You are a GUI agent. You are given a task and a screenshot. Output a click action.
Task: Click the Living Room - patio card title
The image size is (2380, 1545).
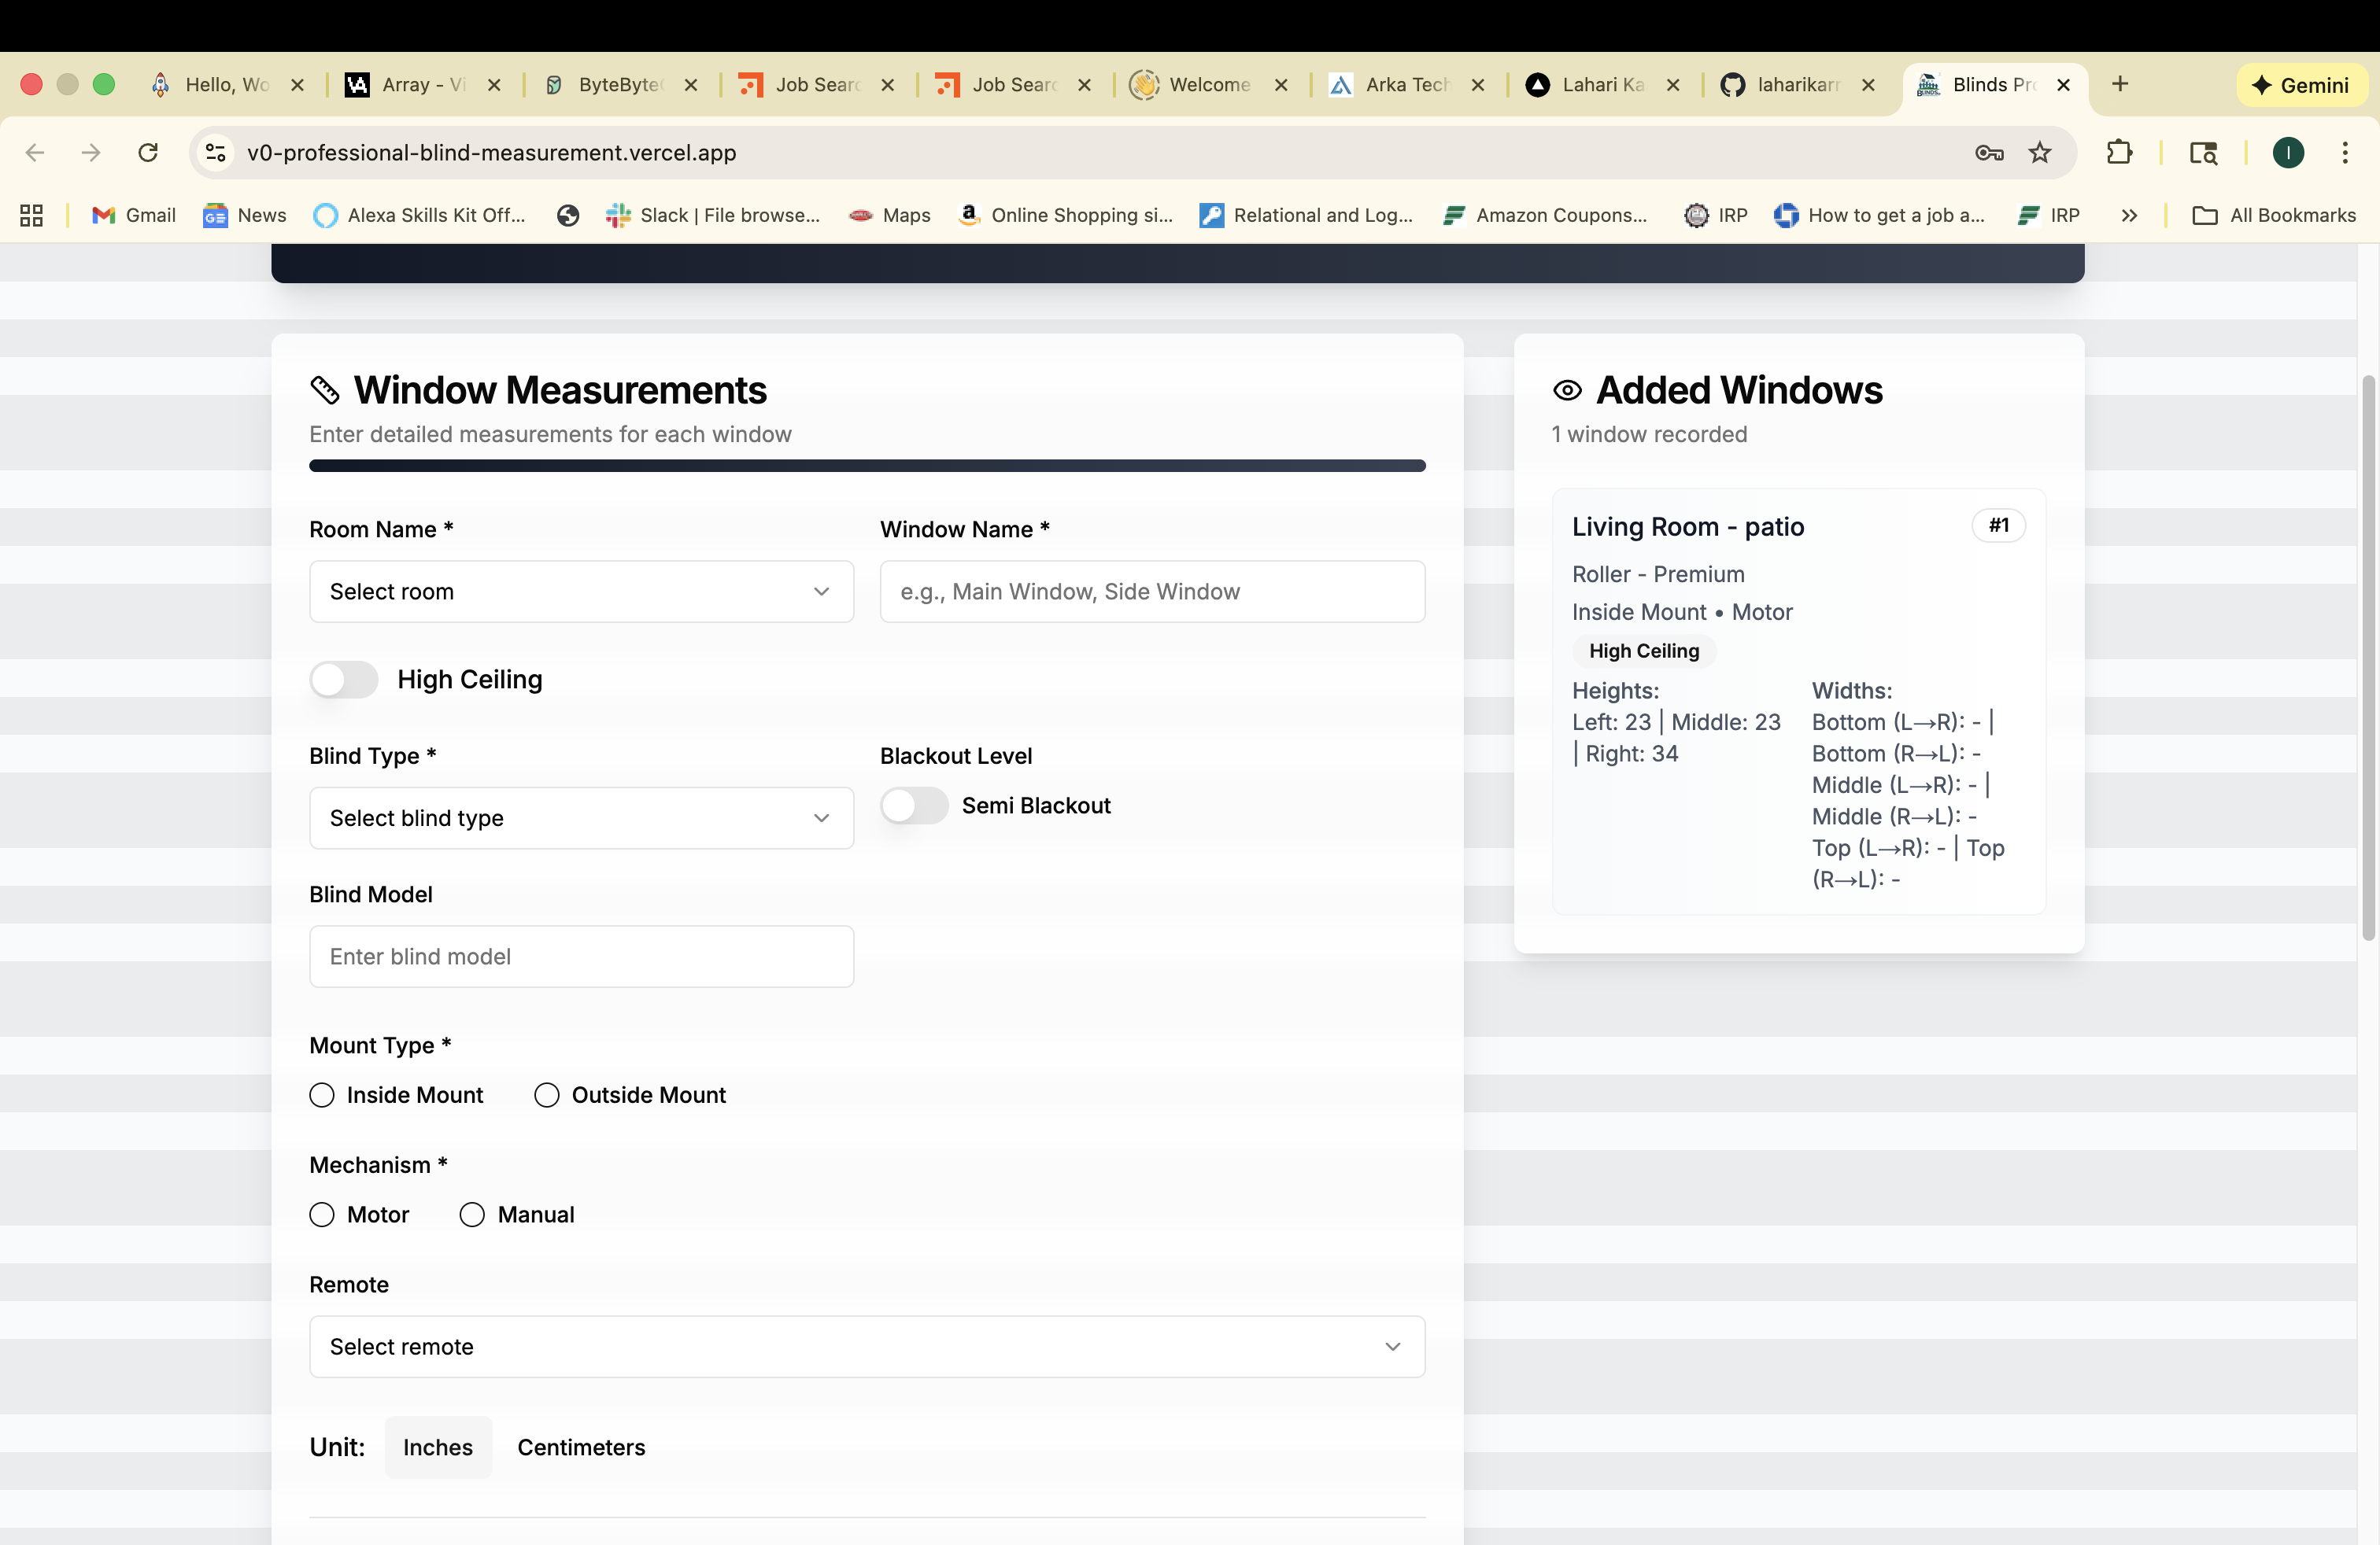coord(1688,526)
